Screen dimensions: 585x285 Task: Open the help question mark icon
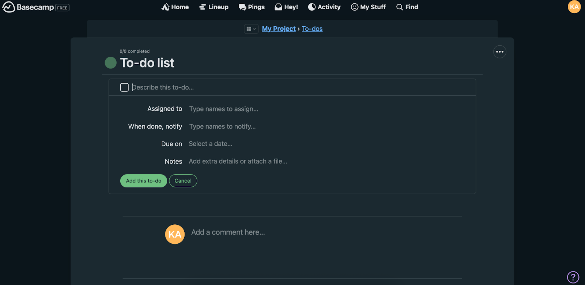[573, 277]
